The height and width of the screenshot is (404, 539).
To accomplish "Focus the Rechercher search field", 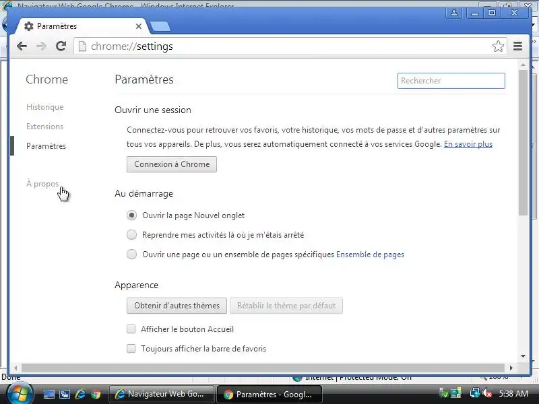I will [451, 81].
